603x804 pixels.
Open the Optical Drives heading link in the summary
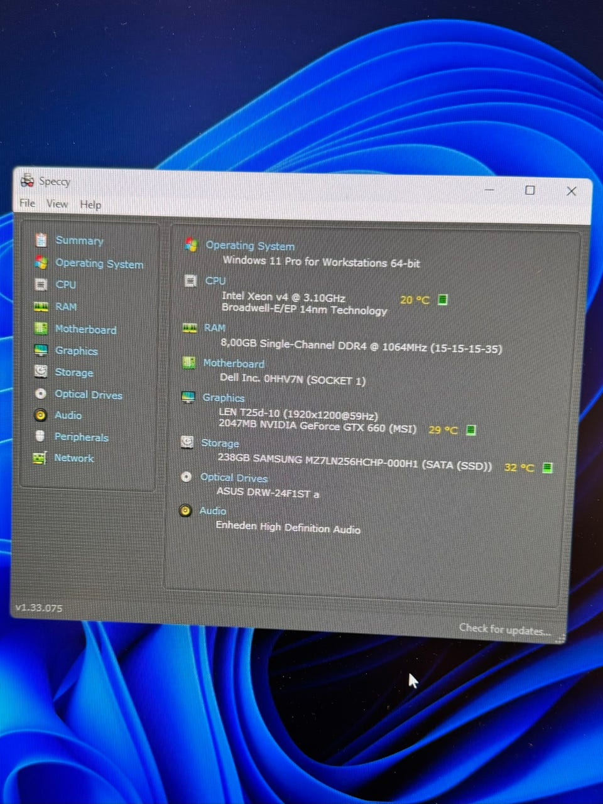tap(234, 478)
